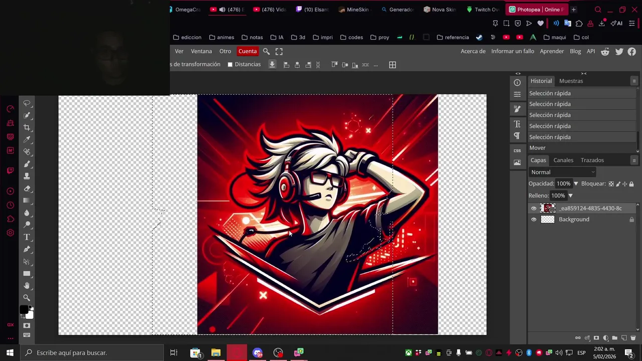The image size is (642, 361).
Task: Toggle lock position move icon
Action: (x=624, y=184)
